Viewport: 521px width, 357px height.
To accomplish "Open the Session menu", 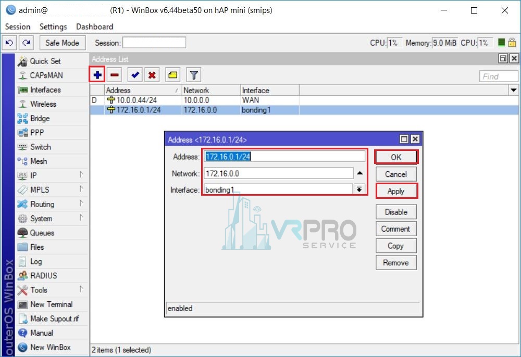I will [18, 27].
